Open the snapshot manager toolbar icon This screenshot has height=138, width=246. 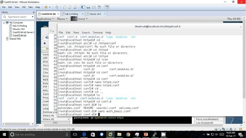click(75, 7)
